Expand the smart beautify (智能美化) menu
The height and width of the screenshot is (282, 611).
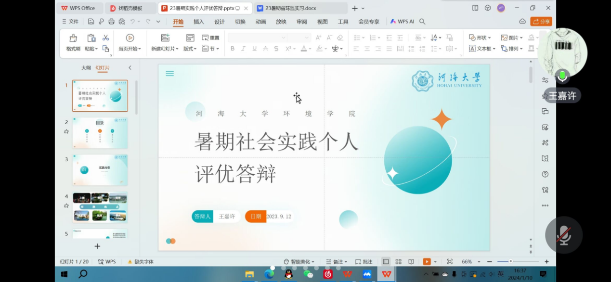[x=299, y=262]
